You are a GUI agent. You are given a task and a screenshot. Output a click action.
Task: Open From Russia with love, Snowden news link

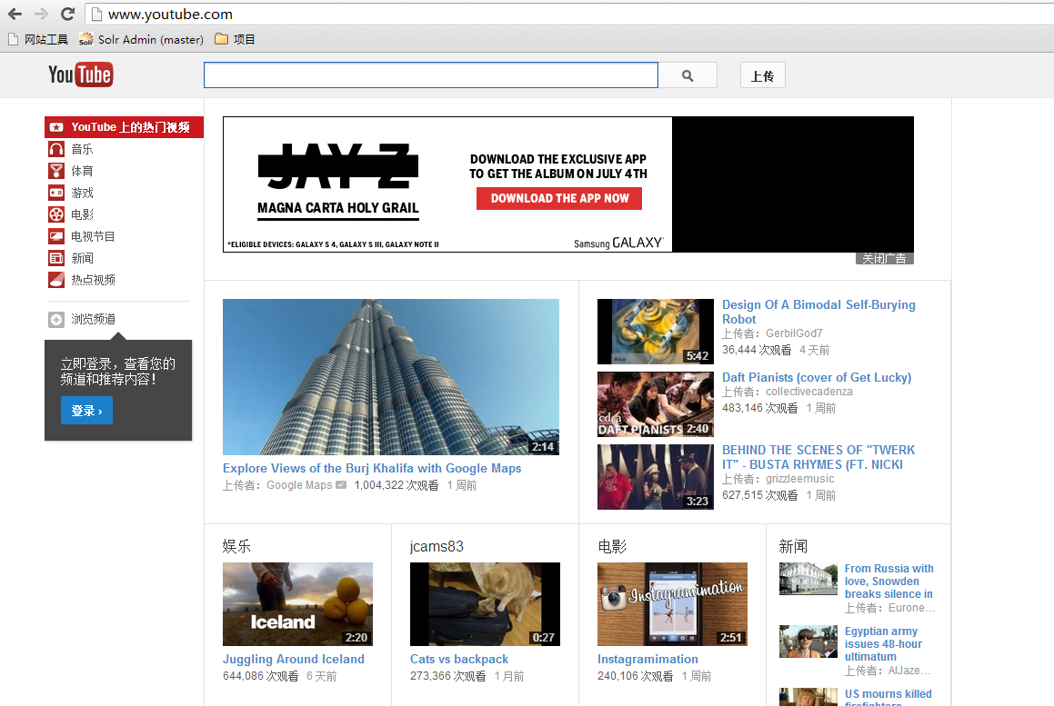tap(888, 581)
